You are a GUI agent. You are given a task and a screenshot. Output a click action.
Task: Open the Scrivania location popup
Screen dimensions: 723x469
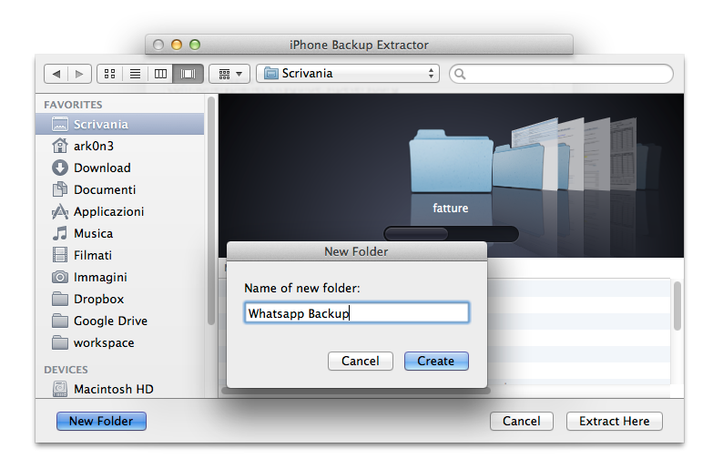click(348, 74)
